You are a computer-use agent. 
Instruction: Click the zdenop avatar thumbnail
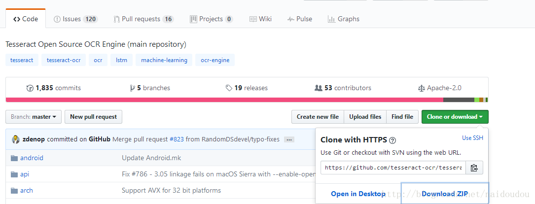16,139
